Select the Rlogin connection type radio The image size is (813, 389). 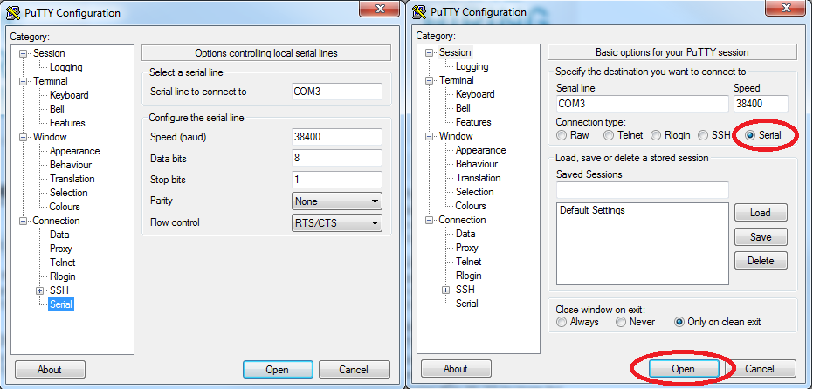point(656,135)
